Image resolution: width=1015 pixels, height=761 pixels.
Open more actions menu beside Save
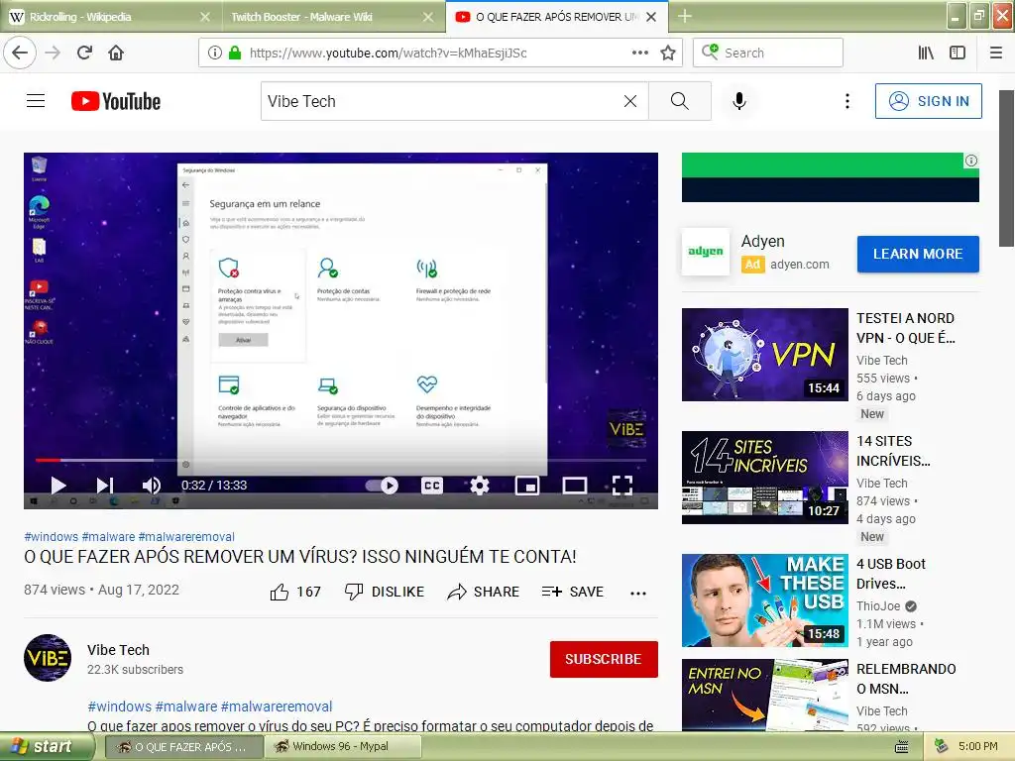click(638, 593)
